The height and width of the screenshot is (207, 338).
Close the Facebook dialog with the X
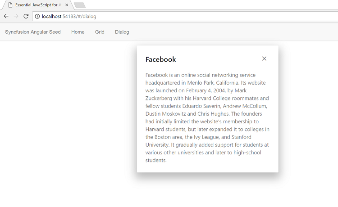coord(264,58)
